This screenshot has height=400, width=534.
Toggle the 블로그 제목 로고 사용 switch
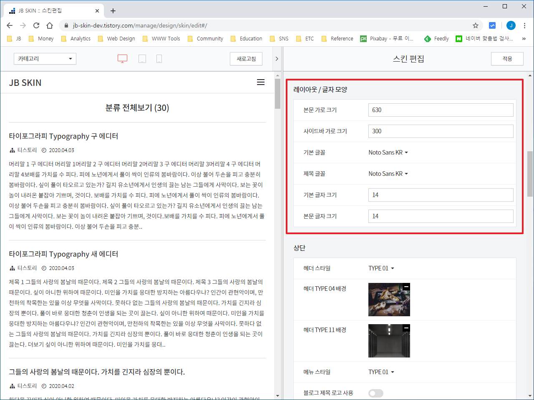coord(376,393)
